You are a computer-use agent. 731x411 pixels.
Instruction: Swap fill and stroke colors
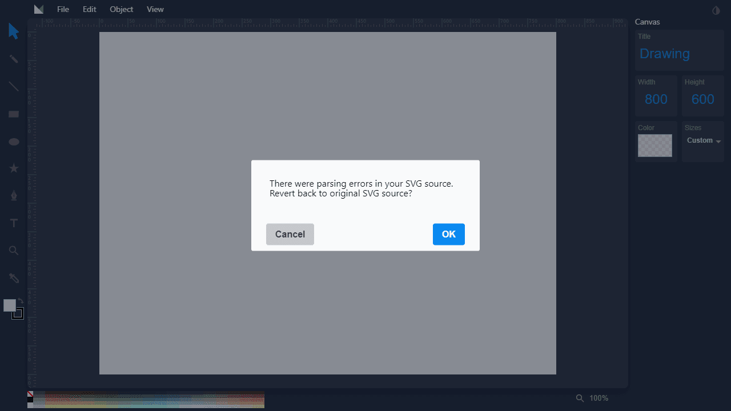21,301
